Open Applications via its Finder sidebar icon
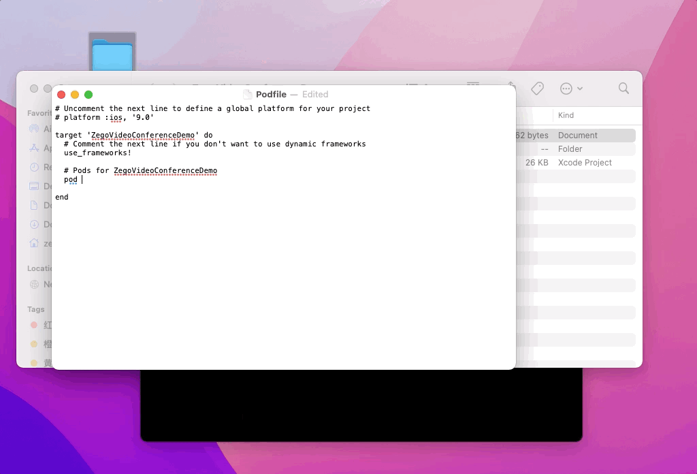 point(34,148)
